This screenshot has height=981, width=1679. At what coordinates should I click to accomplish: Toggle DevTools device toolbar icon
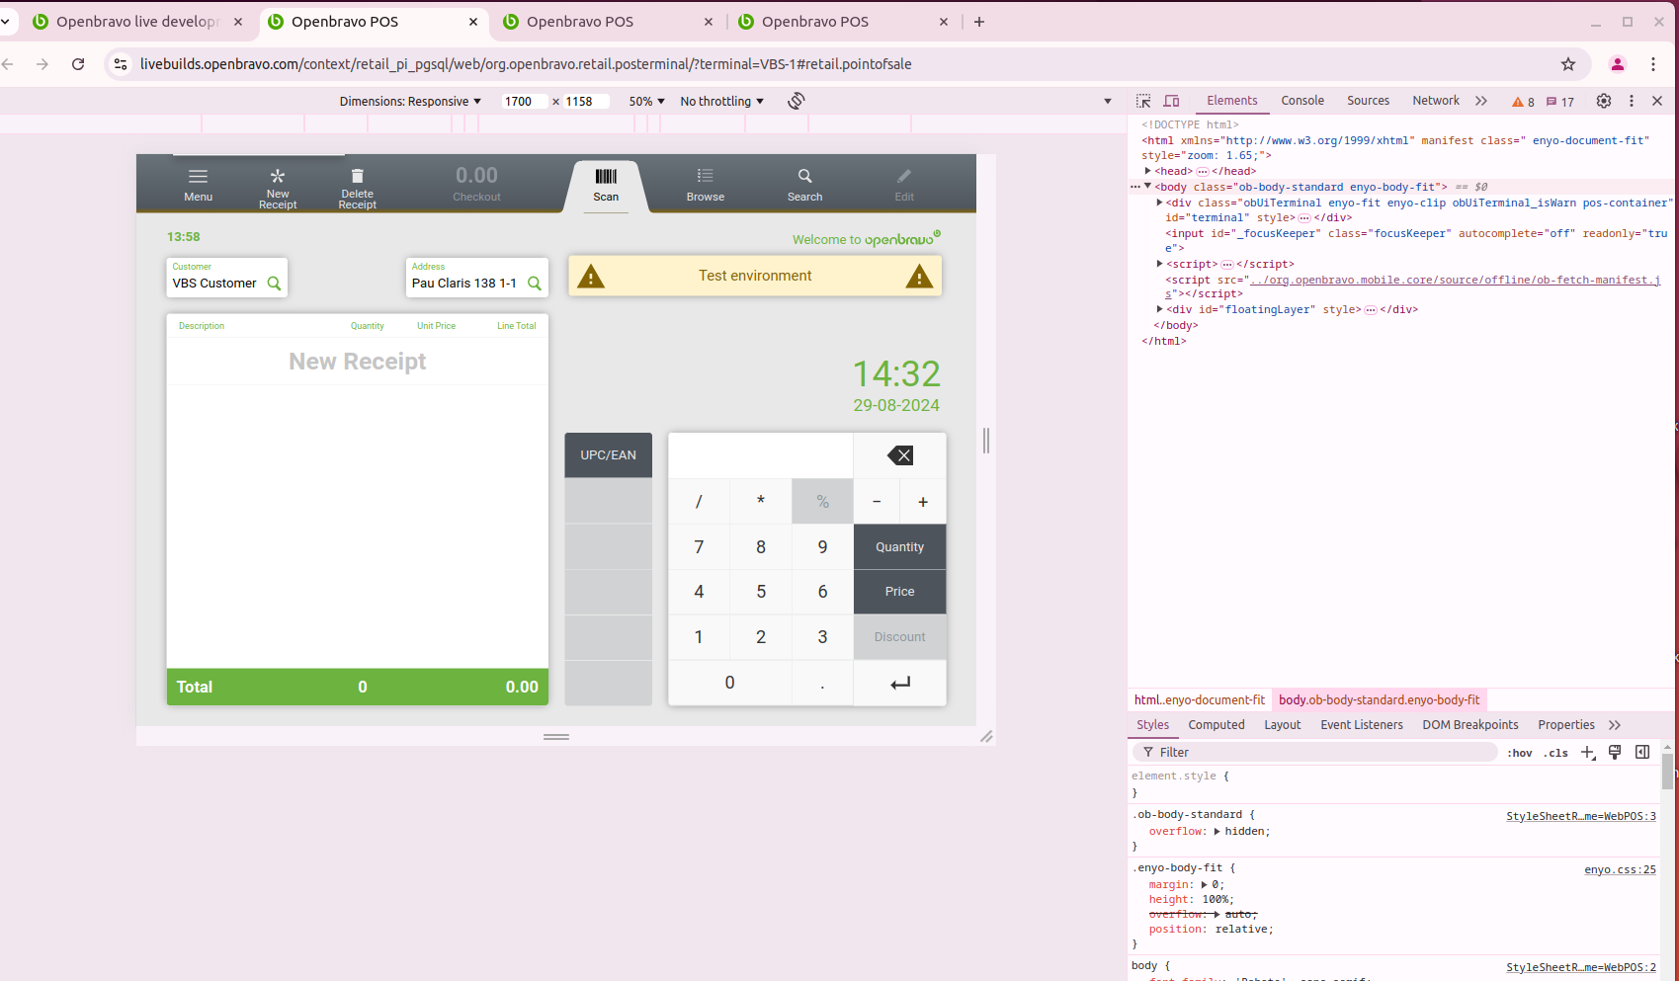point(1171,101)
